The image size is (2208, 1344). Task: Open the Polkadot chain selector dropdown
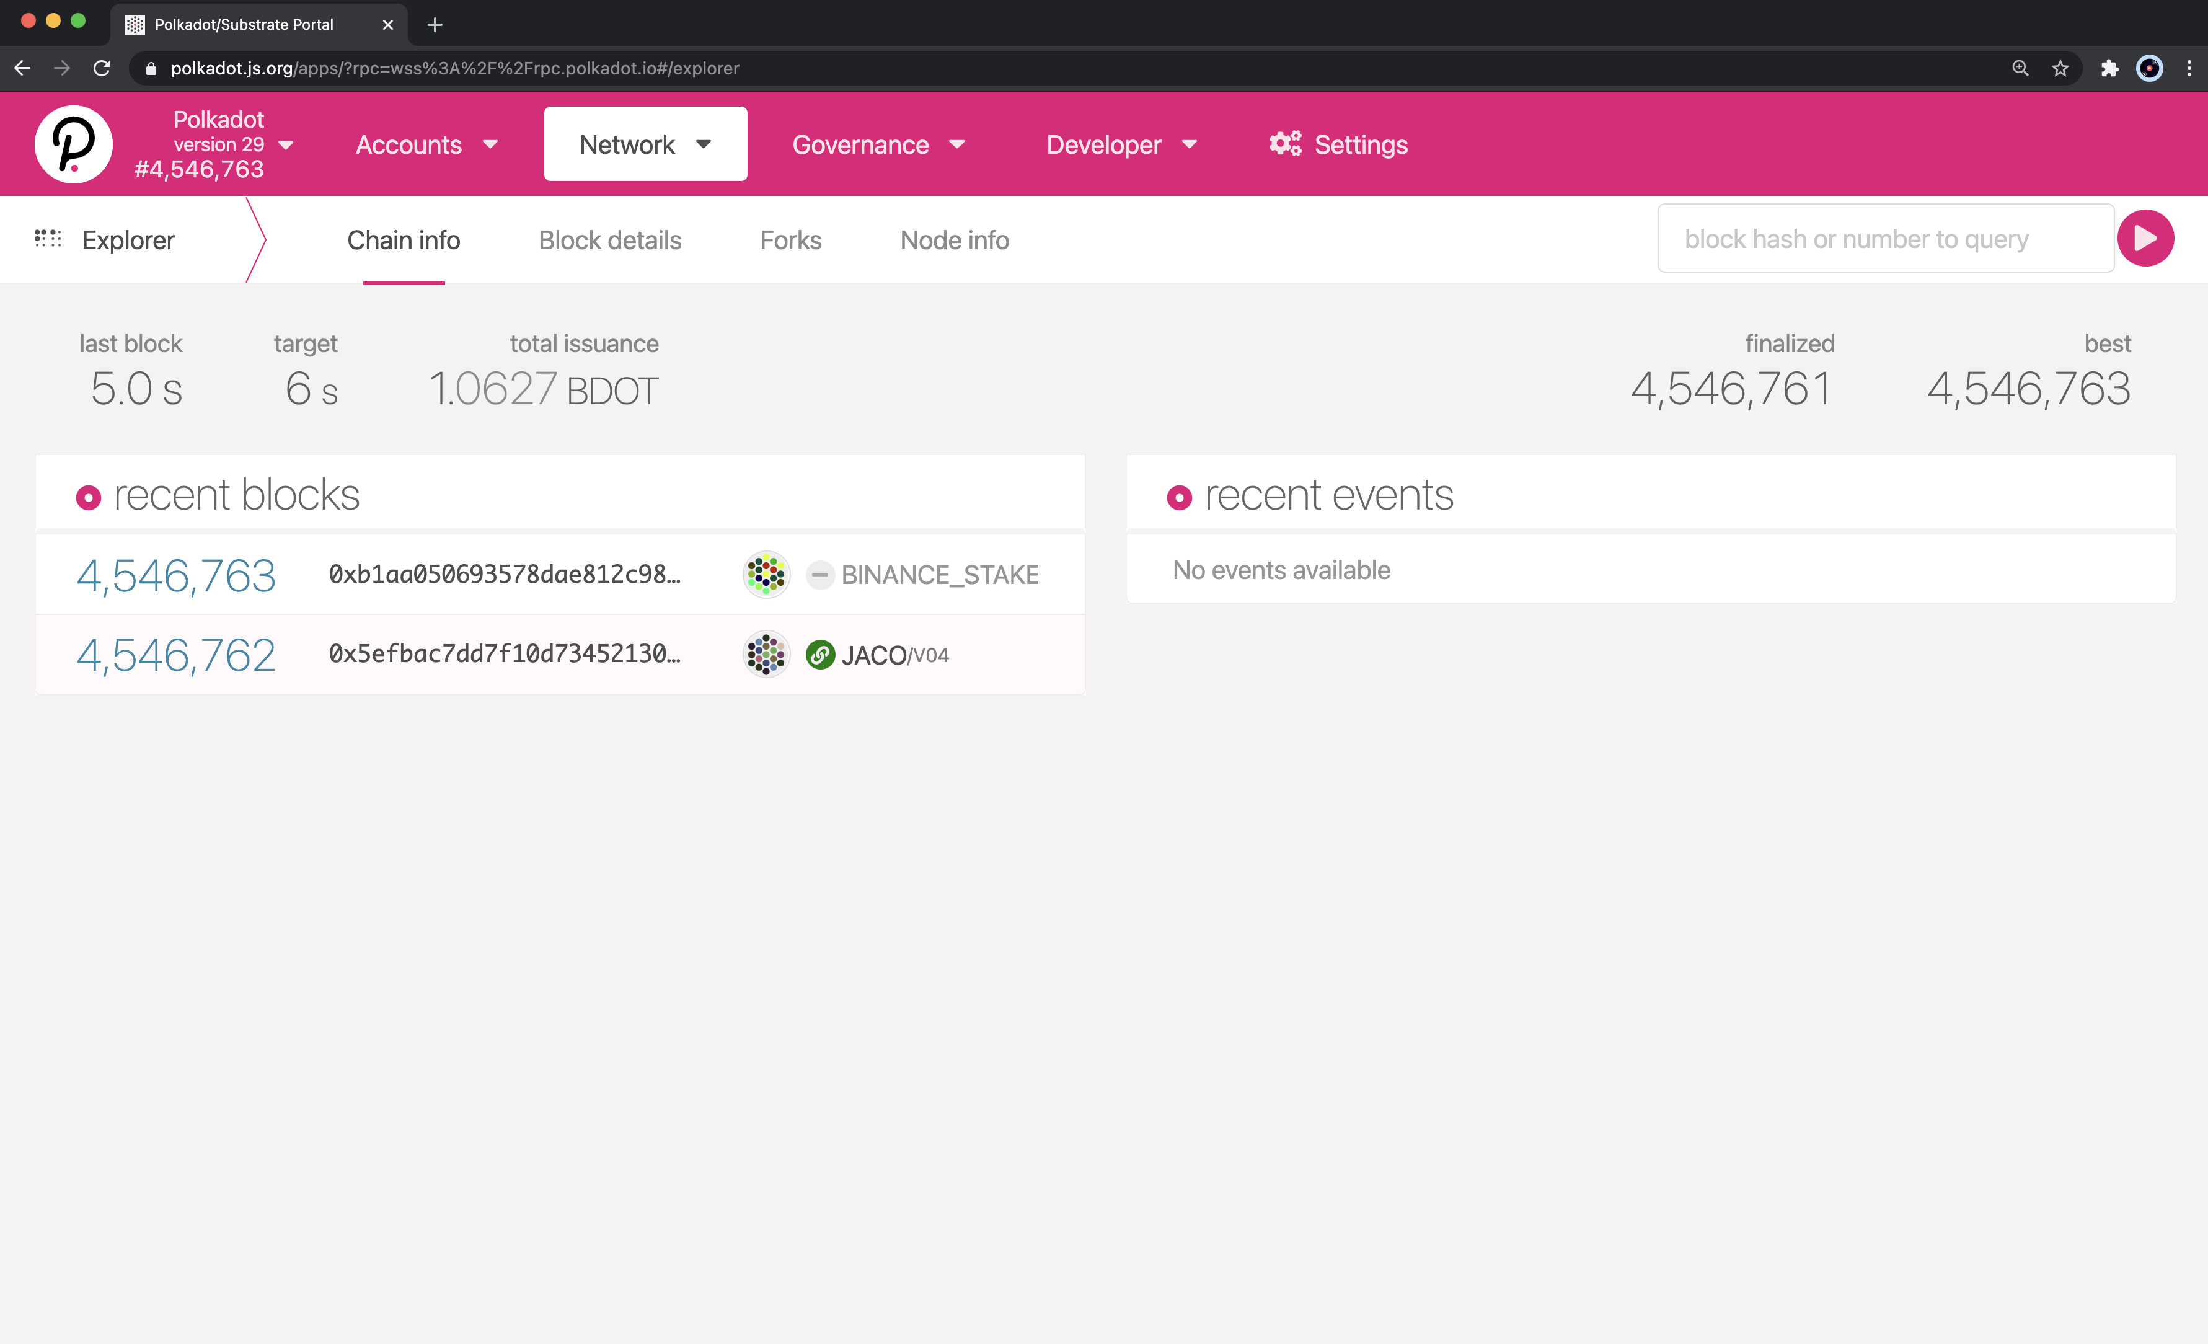click(x=286, y=144)
